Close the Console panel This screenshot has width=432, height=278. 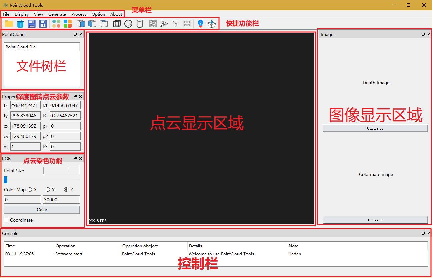[429, 233]
